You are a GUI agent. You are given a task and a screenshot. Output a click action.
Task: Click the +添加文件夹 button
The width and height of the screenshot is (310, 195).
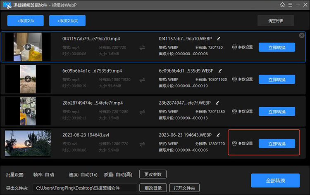click(x=67, y=21)
